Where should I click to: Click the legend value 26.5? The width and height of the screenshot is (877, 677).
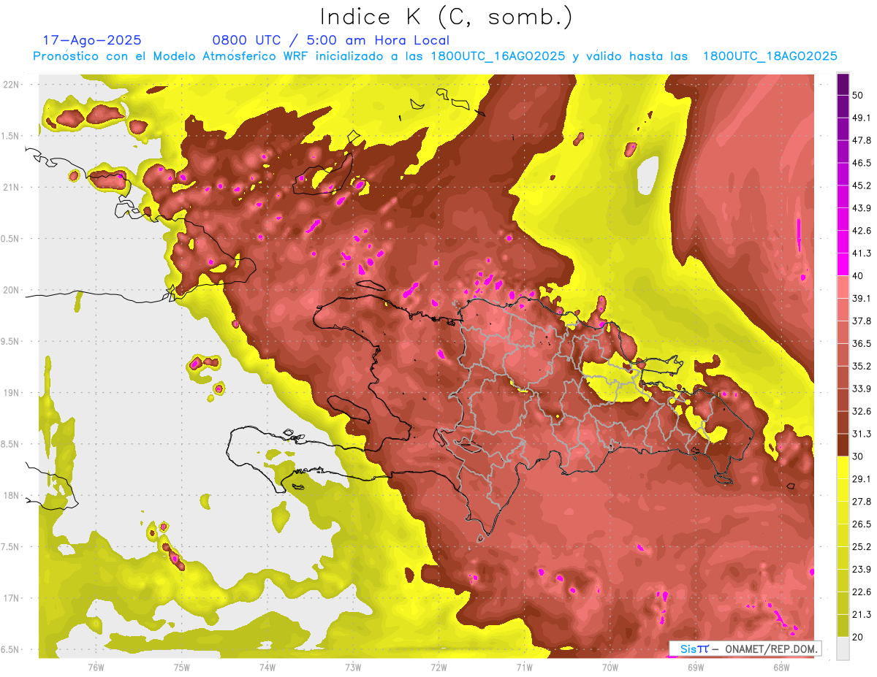point(862,524)
